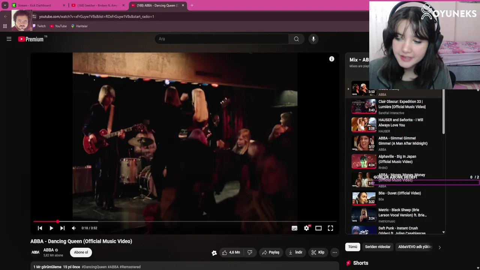Create a clip with Klip button
480x270 pixels.
(x=318, y=252)
